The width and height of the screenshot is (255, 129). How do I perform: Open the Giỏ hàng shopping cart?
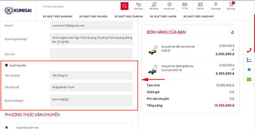click(231, 6)
